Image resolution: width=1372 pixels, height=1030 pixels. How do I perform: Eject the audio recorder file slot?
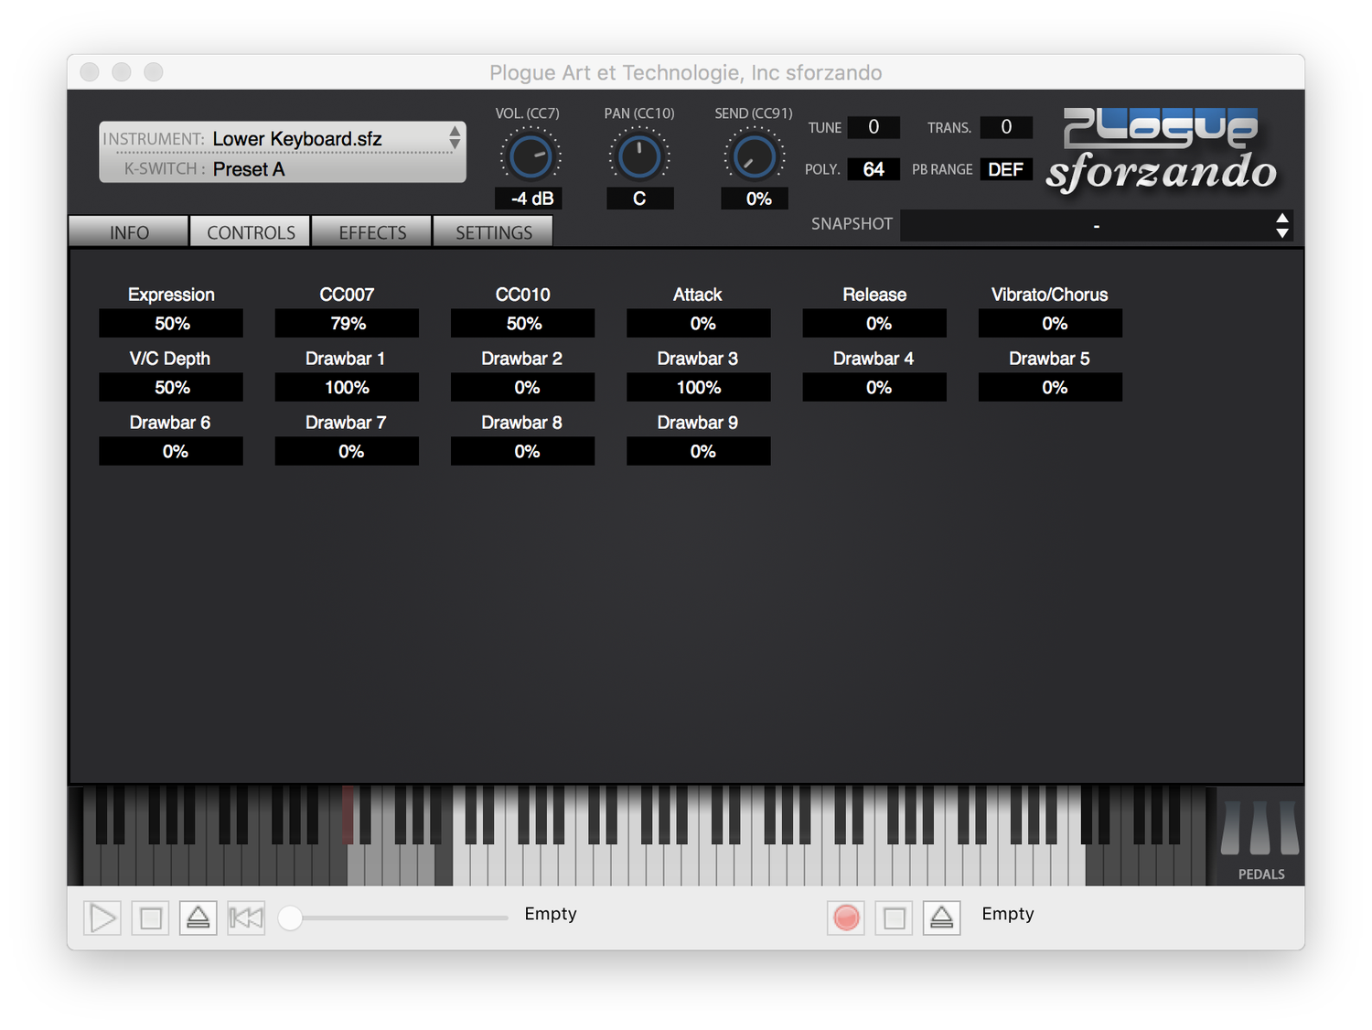pyautogui.click(x=941, y=917)
